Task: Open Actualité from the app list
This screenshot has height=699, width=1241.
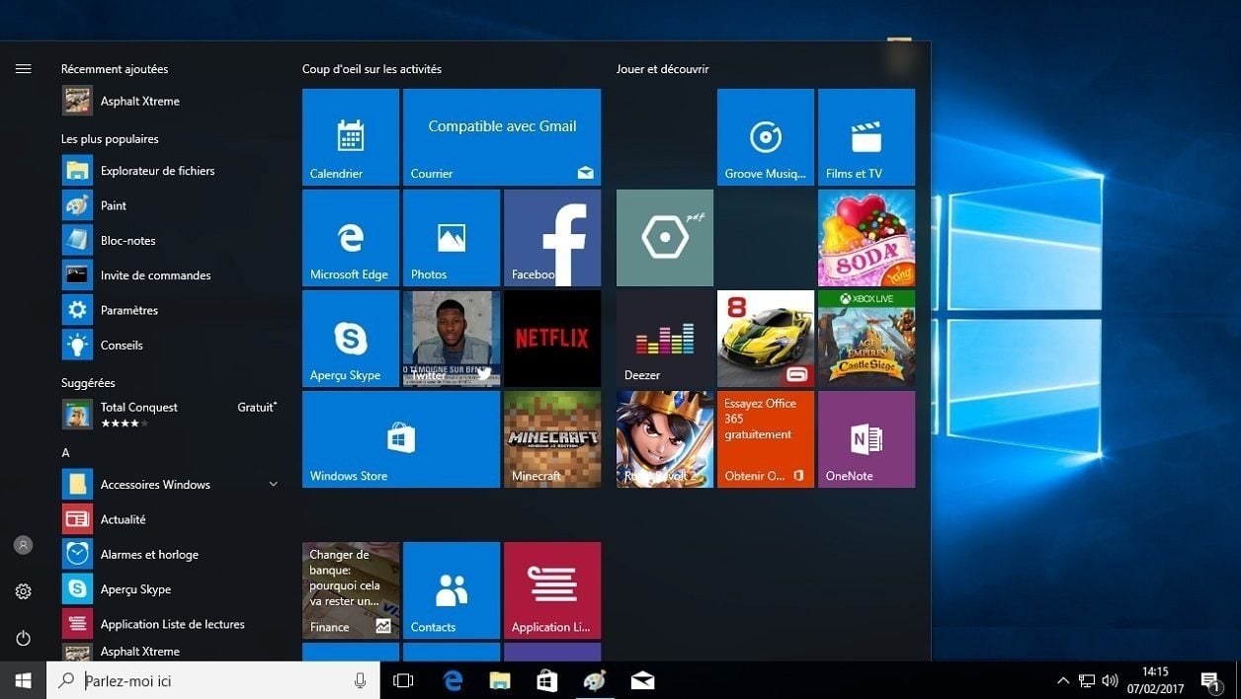Action: [170, 519]
